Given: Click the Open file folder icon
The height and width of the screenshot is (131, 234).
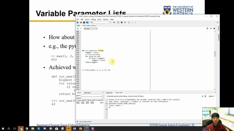Looking at the screenshot, I should (x=81, y=22).
